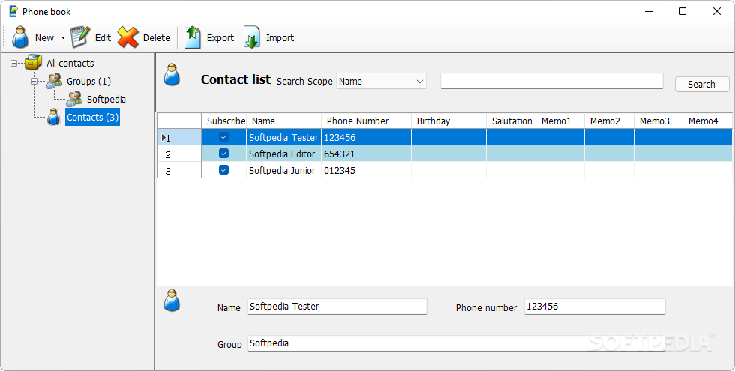The height and width of the screenshot is (371, 735).
Task: Select Groups (1) in the tree
Action: [x=88, y=82]
